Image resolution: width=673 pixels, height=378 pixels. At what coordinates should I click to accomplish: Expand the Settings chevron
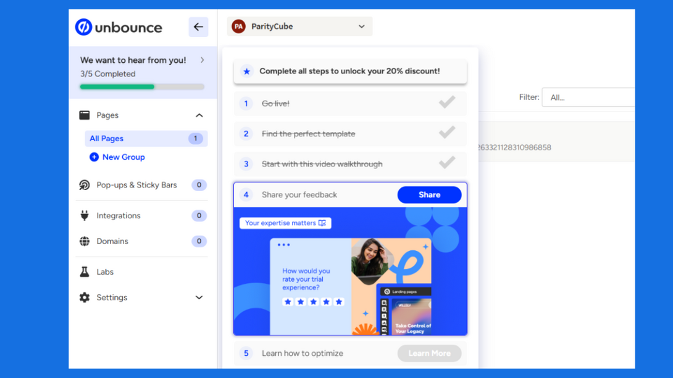click(199, 297)
